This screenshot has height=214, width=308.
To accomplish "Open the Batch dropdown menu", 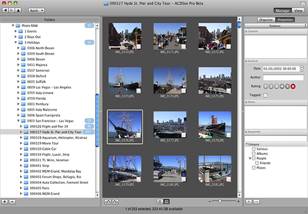I will tap(37, 10).
